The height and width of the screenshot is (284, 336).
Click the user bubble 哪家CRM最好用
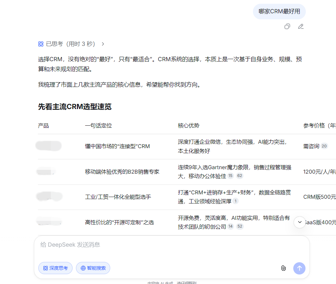[279, 11]
